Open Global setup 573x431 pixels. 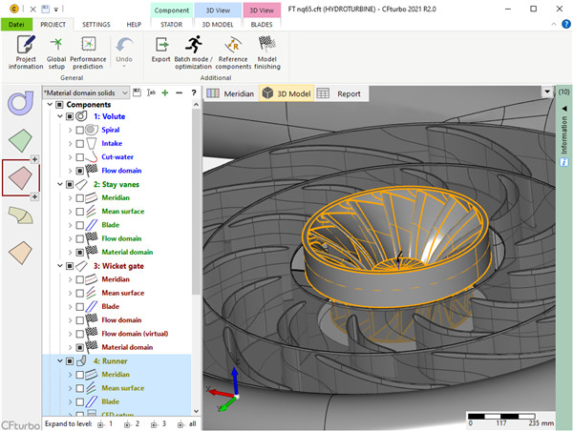coord(56,52)
